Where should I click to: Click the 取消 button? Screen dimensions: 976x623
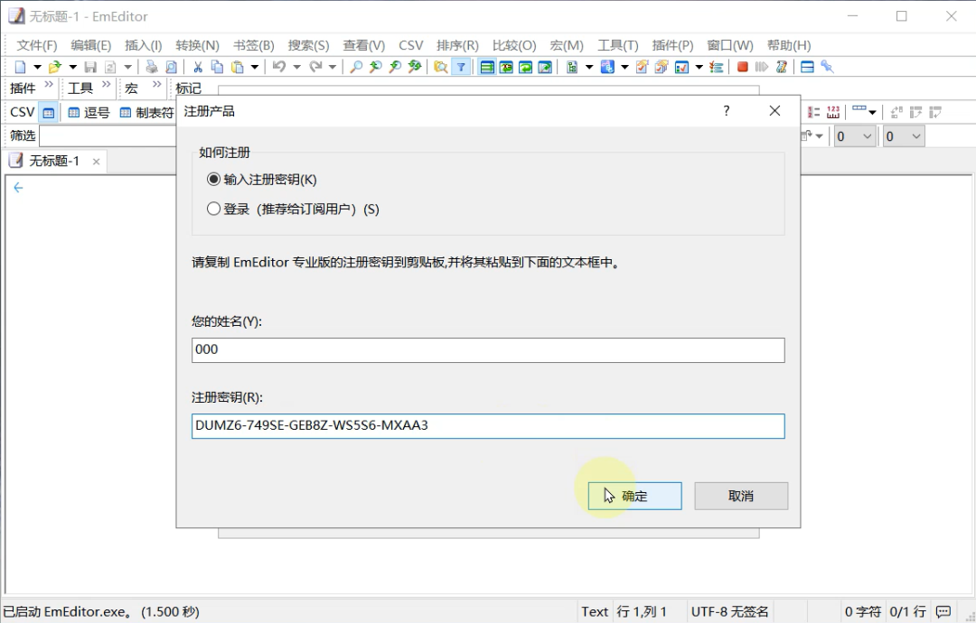point(741,497)
